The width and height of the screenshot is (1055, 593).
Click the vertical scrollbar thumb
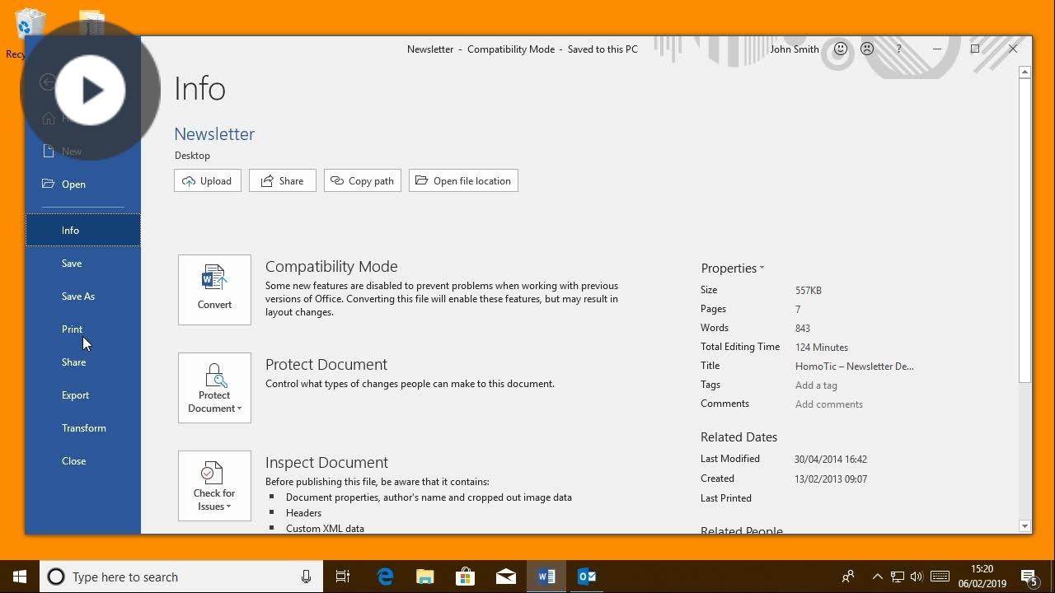tap(1025, 231)
